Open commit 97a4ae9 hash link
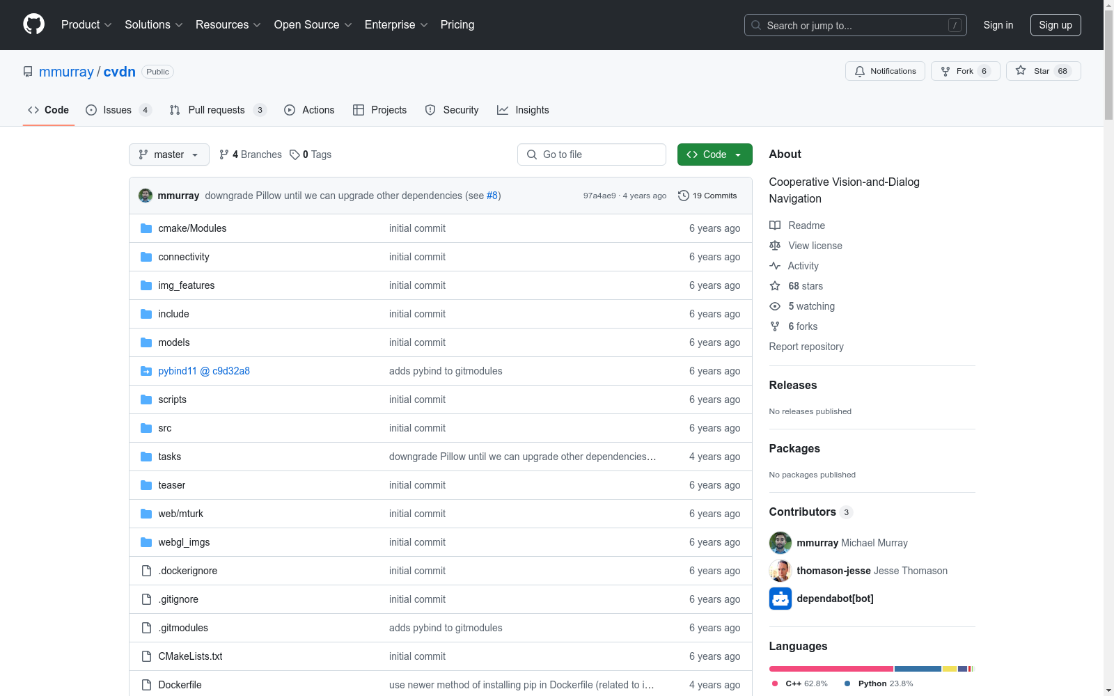1114x696 pixels. click(599, 196)
